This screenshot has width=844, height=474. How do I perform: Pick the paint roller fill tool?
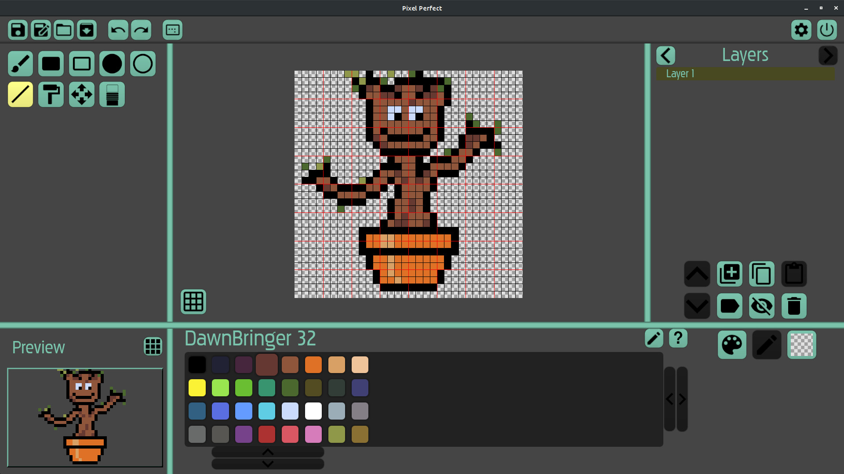coord(51,94)
